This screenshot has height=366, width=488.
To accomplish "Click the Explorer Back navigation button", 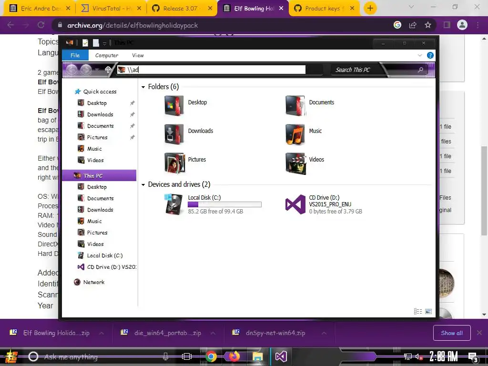I will (71, 70).
